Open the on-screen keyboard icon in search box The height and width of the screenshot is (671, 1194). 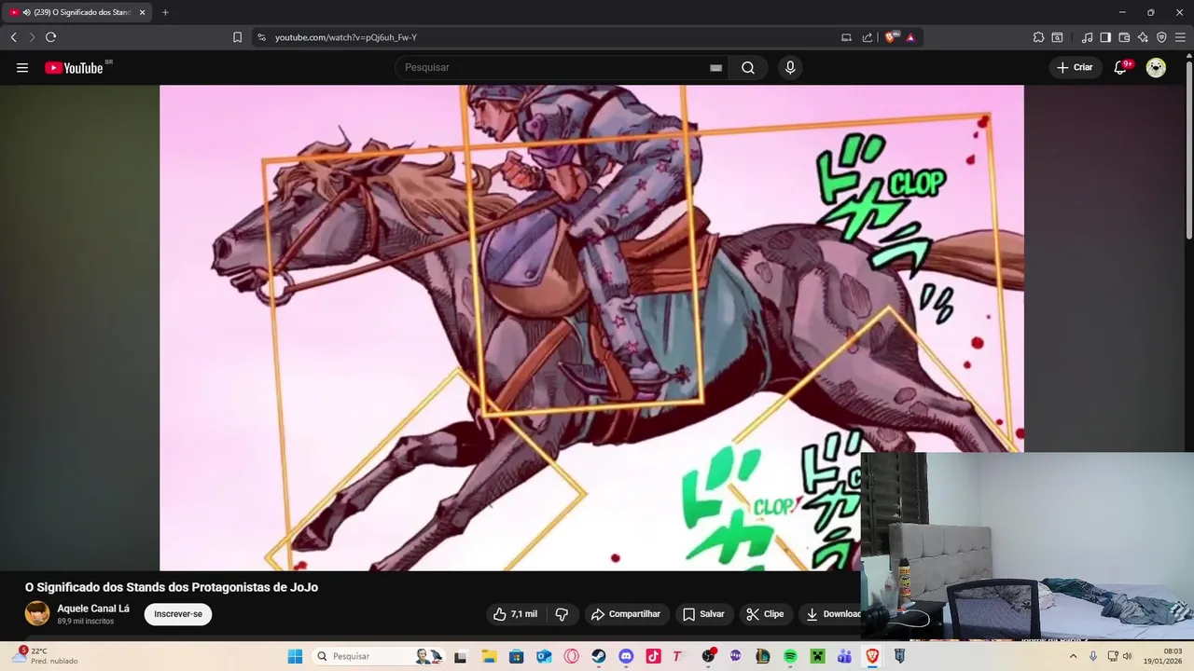715,67
